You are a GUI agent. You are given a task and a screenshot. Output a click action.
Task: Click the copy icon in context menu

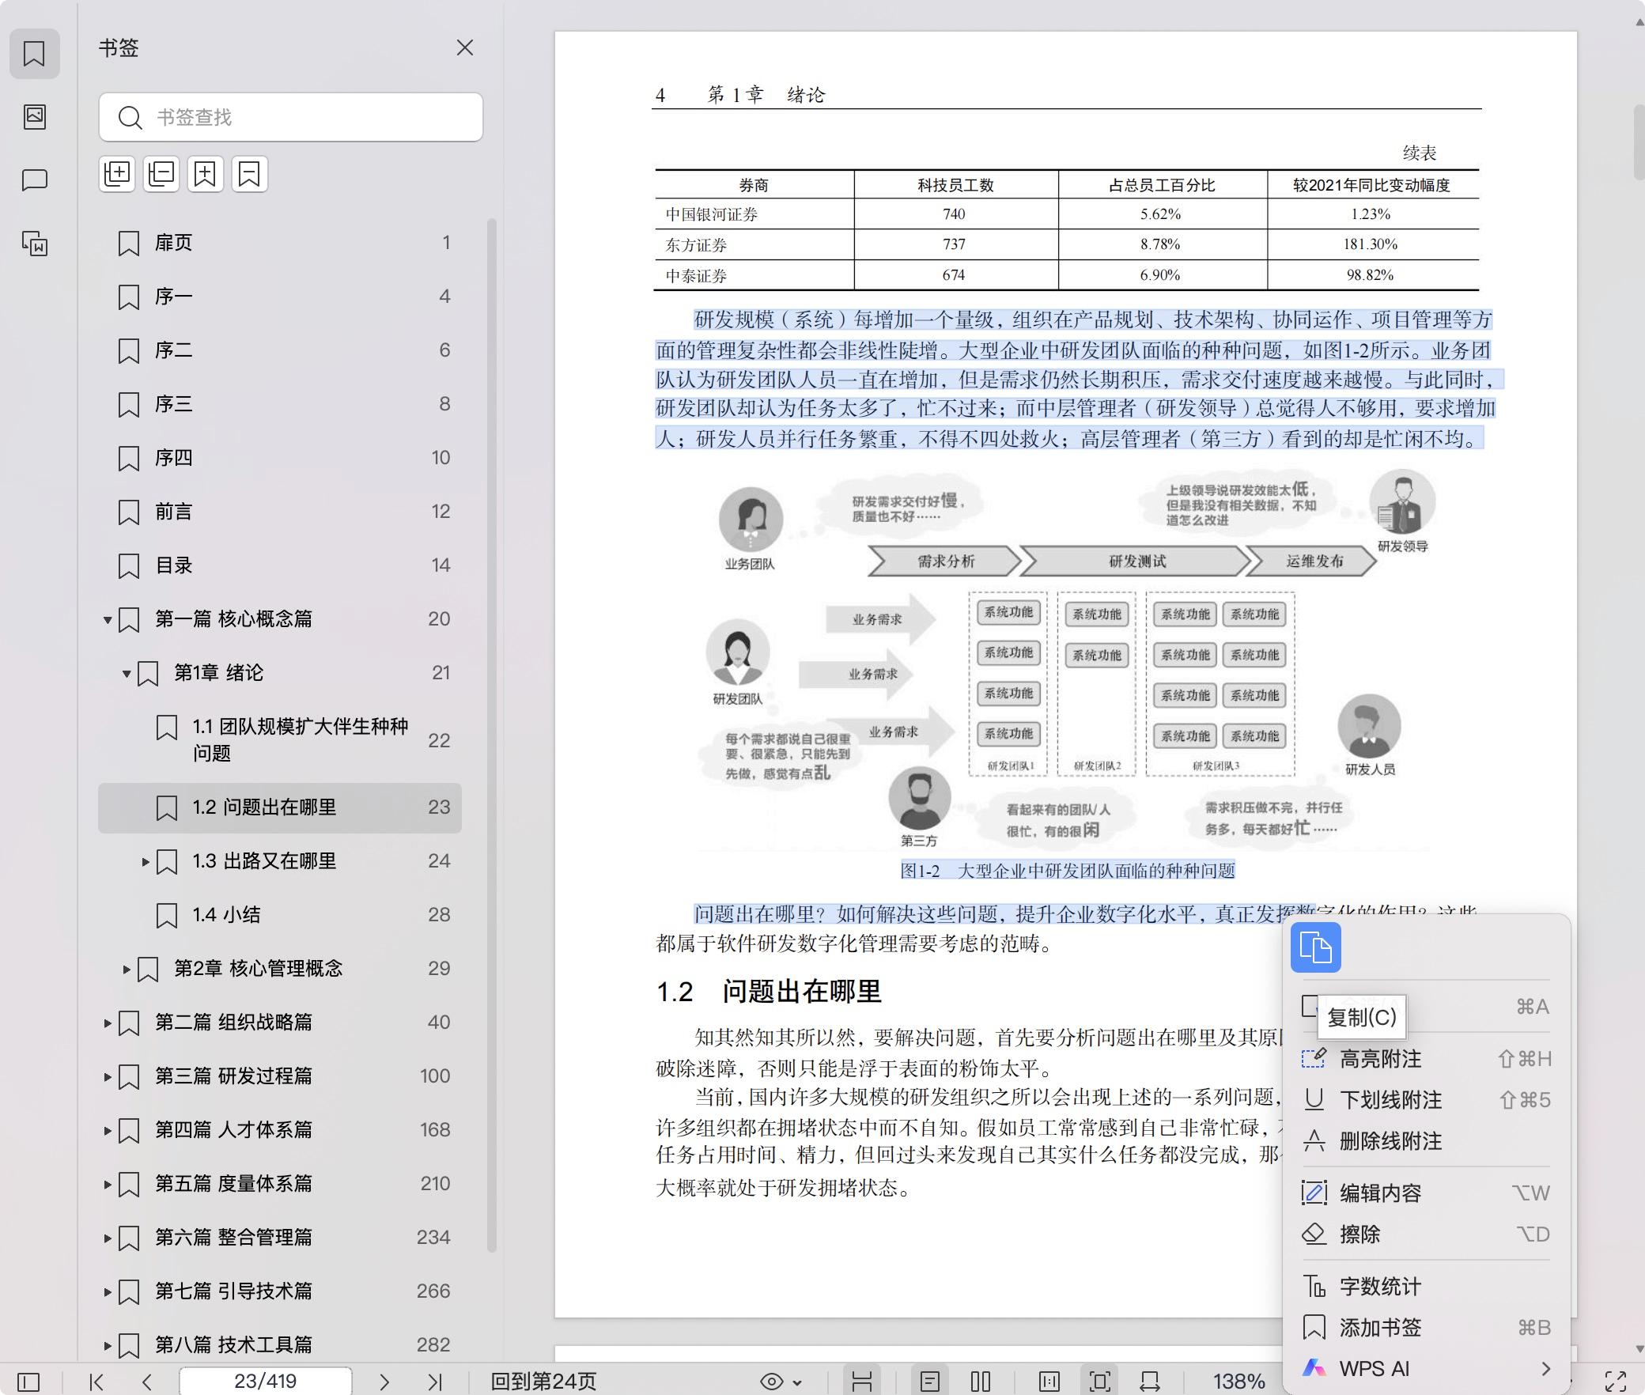pos(1315,947)
